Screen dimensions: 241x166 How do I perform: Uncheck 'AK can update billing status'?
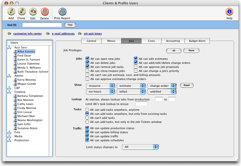pyautogui.click(x=87, y=132)
